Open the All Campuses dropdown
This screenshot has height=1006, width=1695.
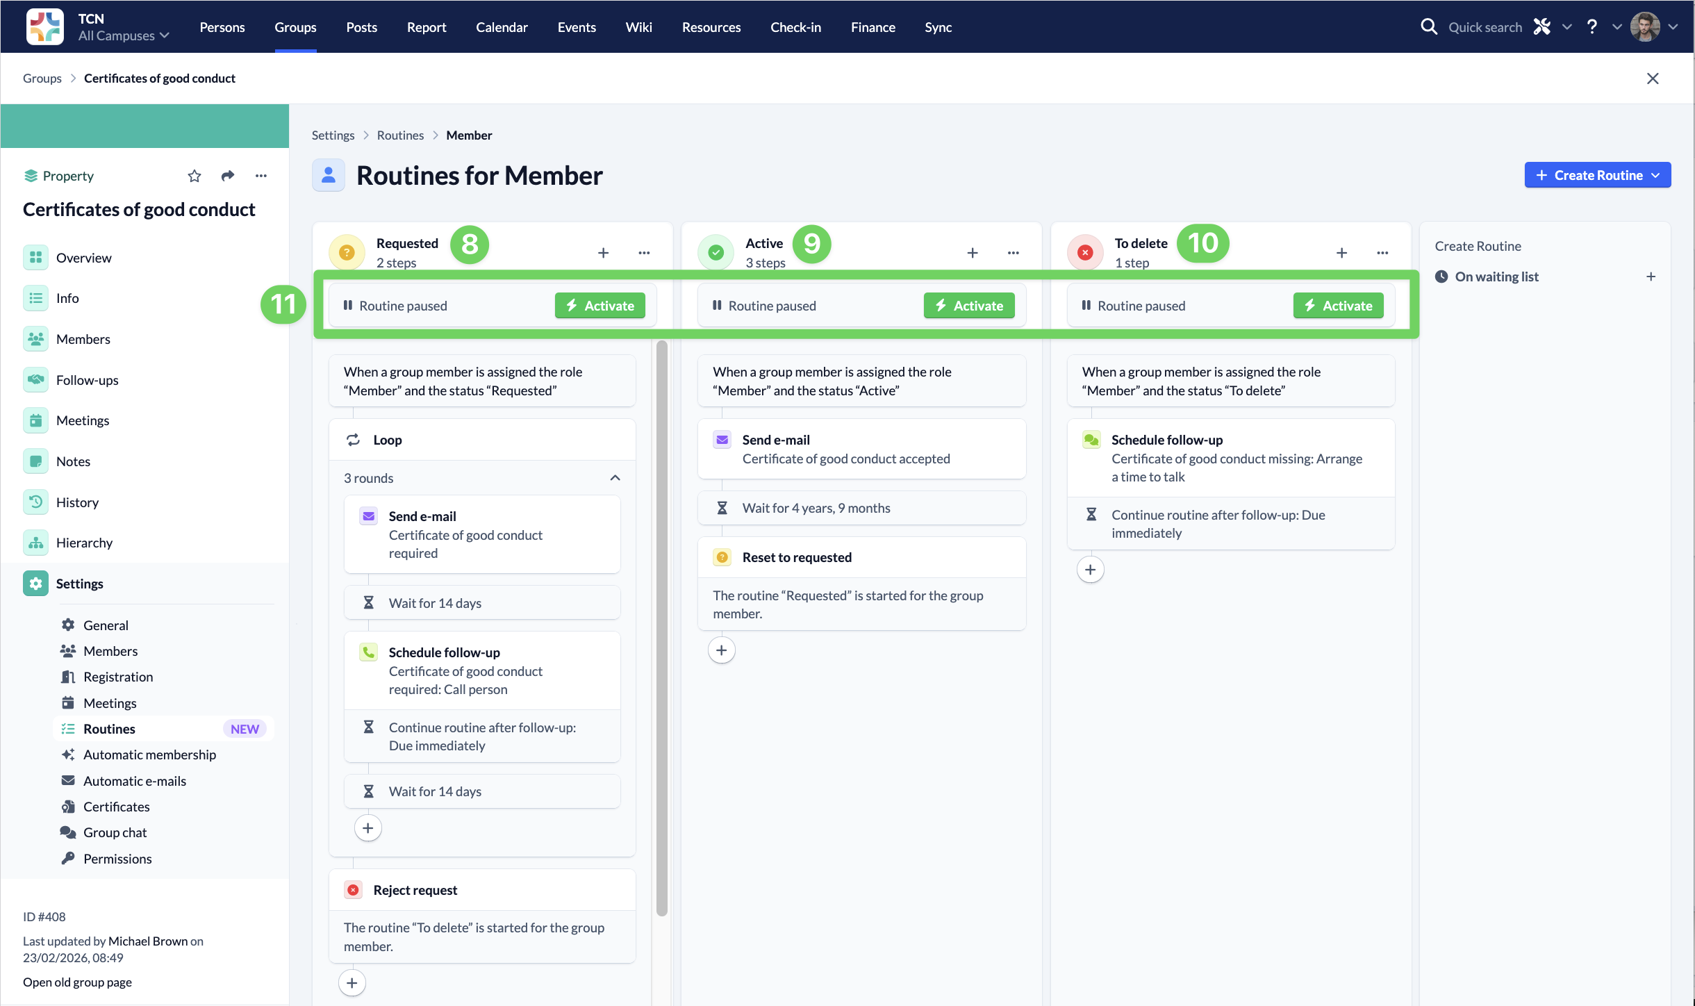[124, 35]
